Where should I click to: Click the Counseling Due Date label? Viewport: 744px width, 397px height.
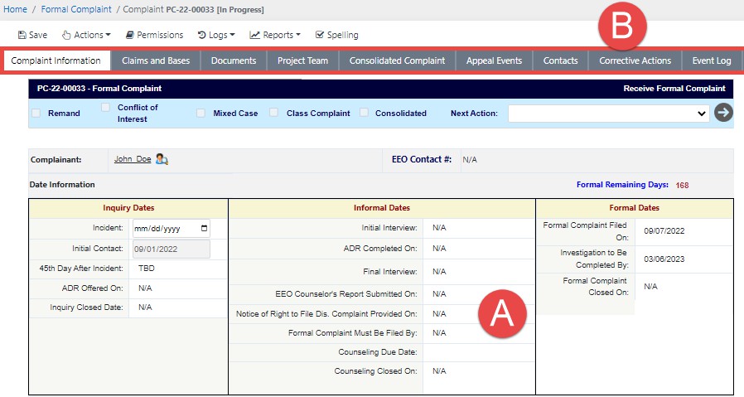click(378, 352)
